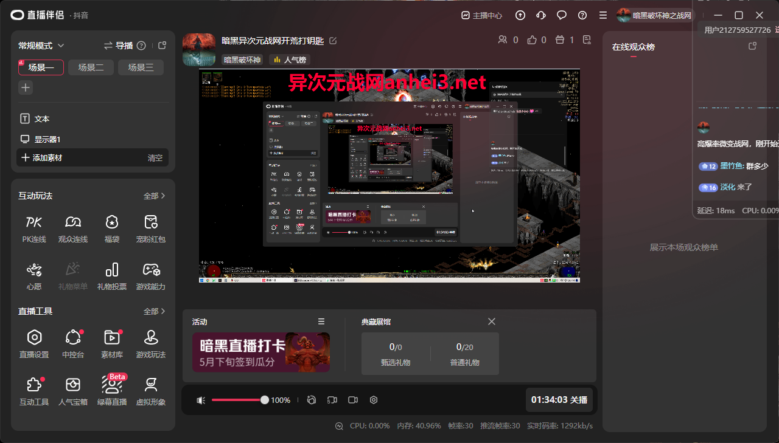This screenshot has height=443, width=779.
Task: Open the hamburger main menu in title bar
Action: pos(603,15)
